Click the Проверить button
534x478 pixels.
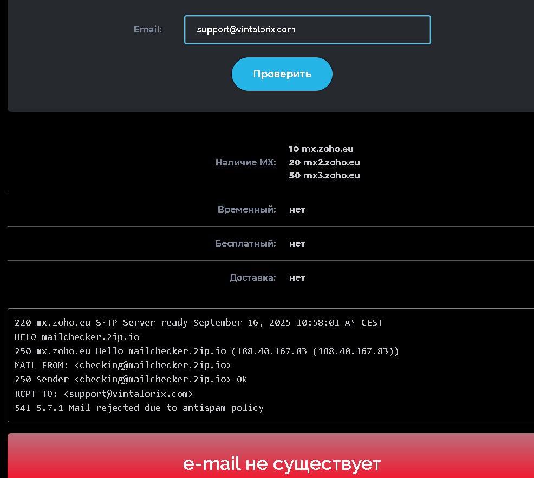tap(282, 74)
